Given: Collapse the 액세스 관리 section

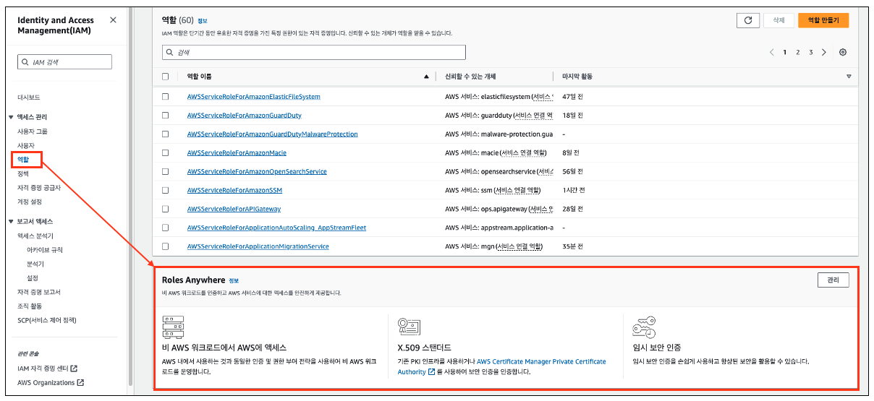Looking at the screenshot, I should 11,117.
